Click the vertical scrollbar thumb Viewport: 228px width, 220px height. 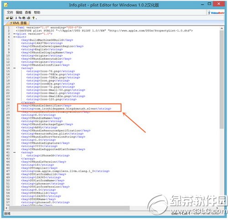click(222, 79)
